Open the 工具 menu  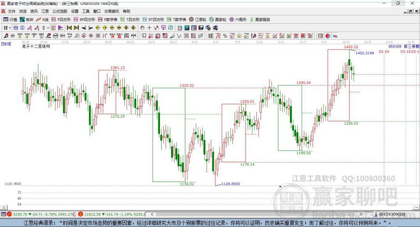coord(86,11)
